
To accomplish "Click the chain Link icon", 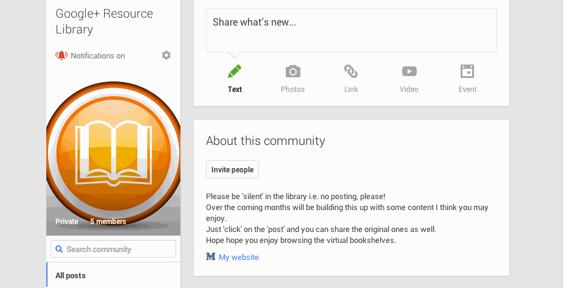I will pyautogui.click(x=351, y=71).
